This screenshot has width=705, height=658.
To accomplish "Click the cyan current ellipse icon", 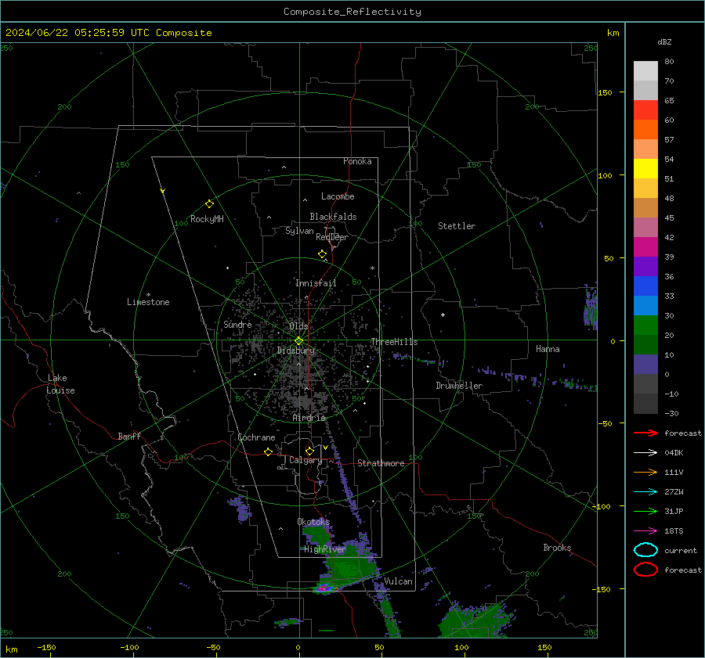I will tap(645, 550).
